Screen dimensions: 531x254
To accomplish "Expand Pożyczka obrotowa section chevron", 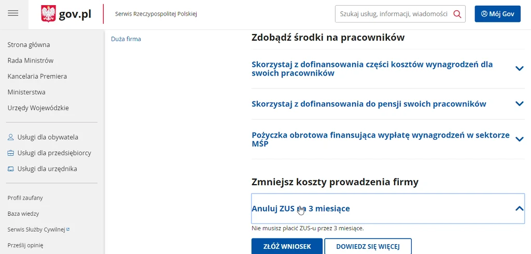I will pyautogui.click(x=520, y=139).
